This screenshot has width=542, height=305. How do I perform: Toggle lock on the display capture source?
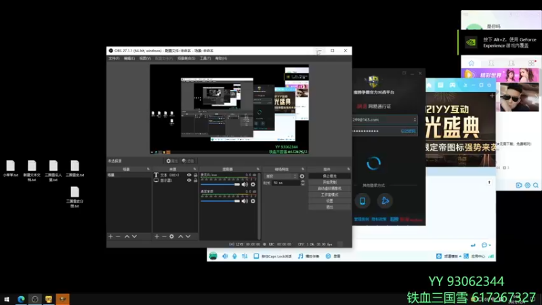195,180
